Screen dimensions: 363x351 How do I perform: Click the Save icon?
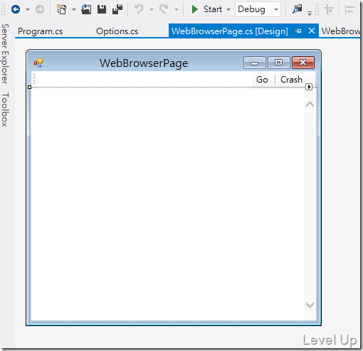102,9
